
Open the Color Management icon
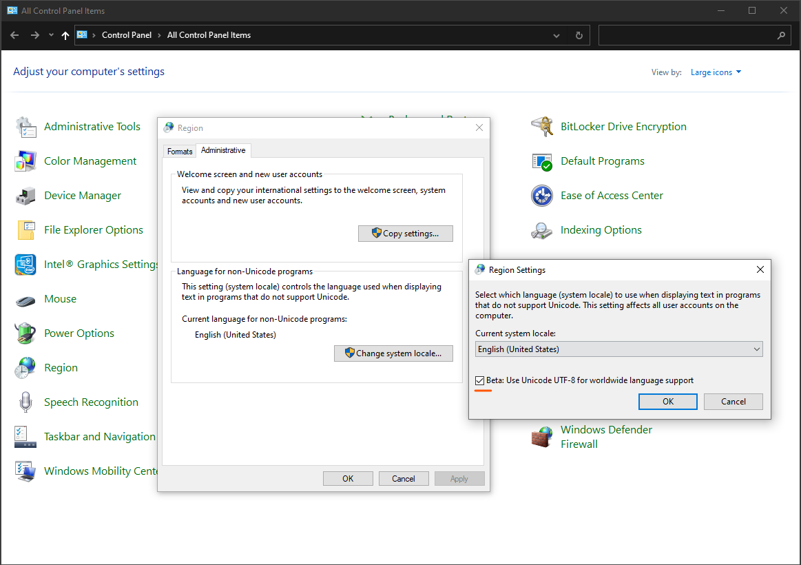pos(25,161)
